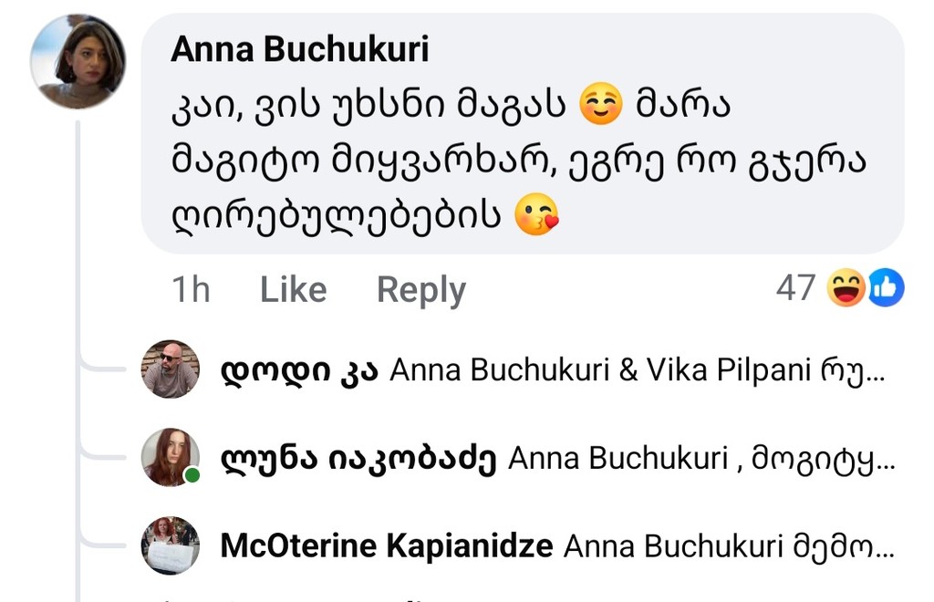
Task: Reply to Anna Buchukuri's comment
Action: tap(420, 290)
